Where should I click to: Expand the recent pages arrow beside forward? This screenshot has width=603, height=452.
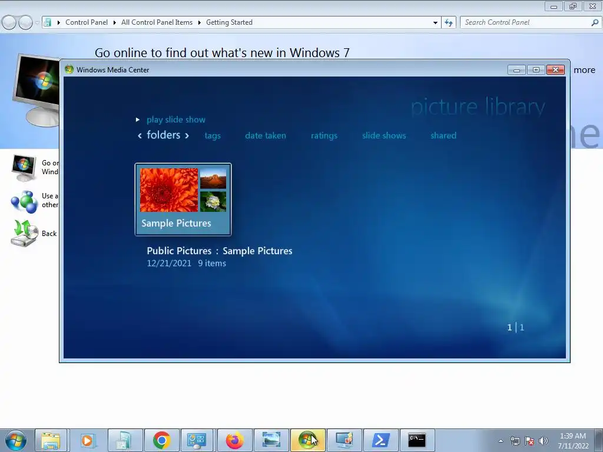point(37,23)
